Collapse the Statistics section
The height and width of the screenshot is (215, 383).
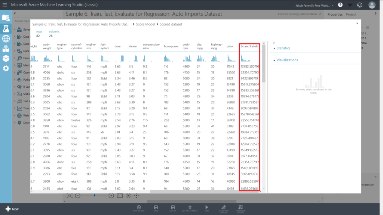pyautogui.click(x=274, y=49)
